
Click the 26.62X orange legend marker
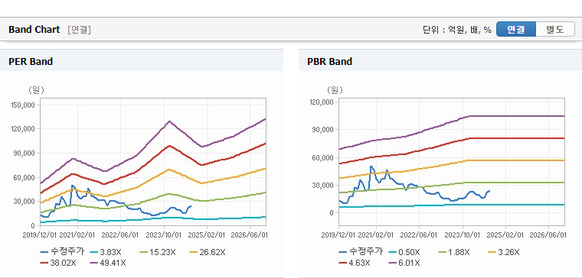tap(194, 253)
